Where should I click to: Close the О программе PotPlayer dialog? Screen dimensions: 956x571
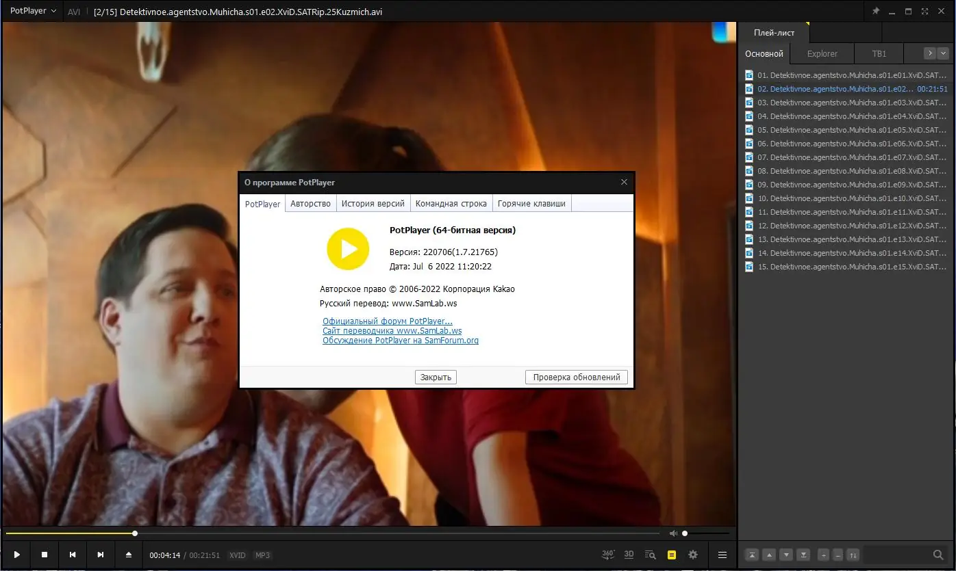point(624,183)
